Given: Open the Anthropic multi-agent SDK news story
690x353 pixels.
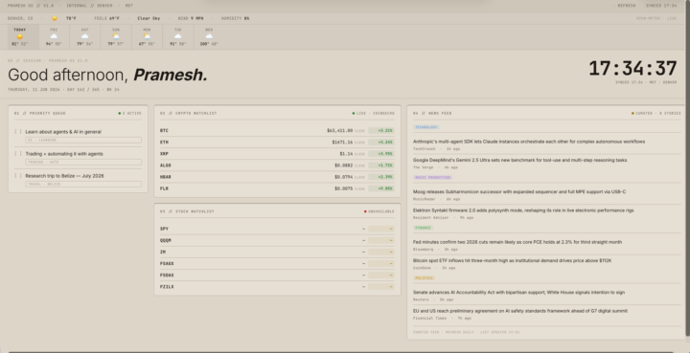Looking at the screenshot, I should (528, 142).
